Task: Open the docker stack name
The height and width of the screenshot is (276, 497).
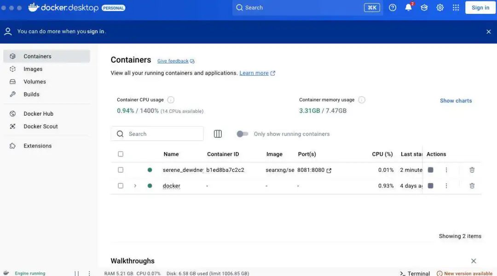Action: 172,186
